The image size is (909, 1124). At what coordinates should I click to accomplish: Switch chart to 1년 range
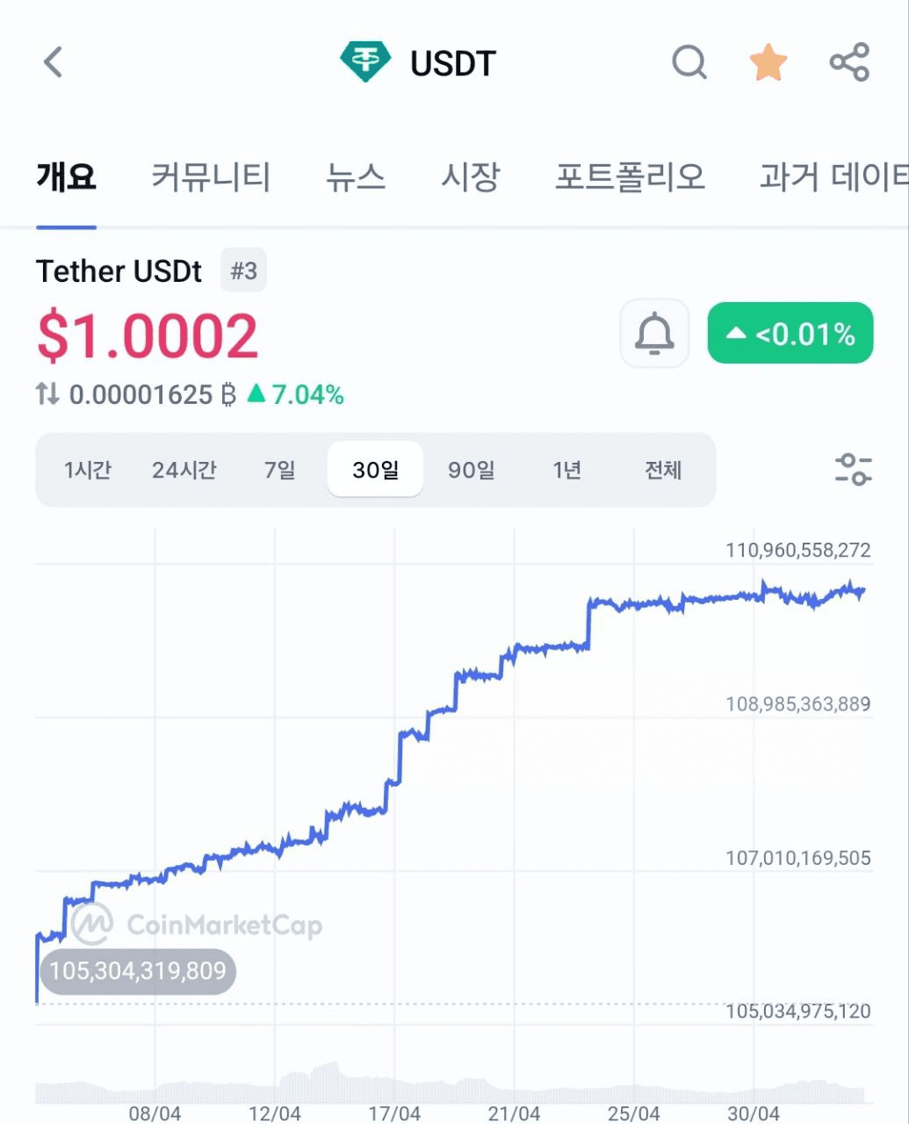tap(567, 470)
